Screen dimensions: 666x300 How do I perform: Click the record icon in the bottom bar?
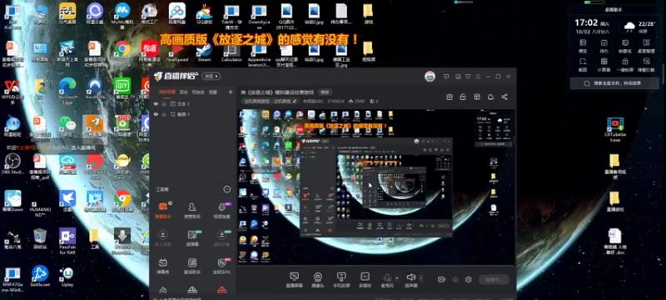tap(441, 280)
